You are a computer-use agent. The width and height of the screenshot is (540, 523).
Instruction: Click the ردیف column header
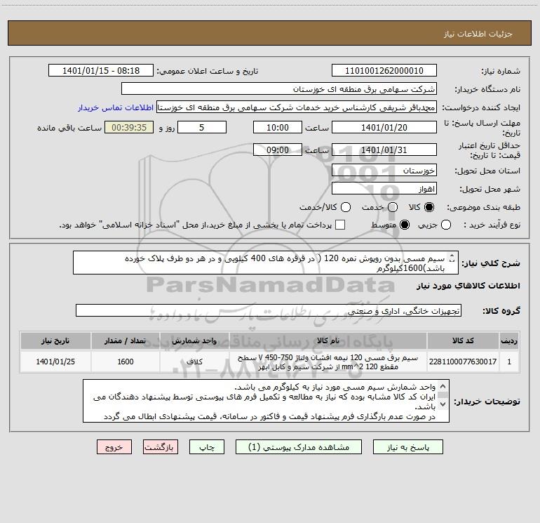coord(509,340)
